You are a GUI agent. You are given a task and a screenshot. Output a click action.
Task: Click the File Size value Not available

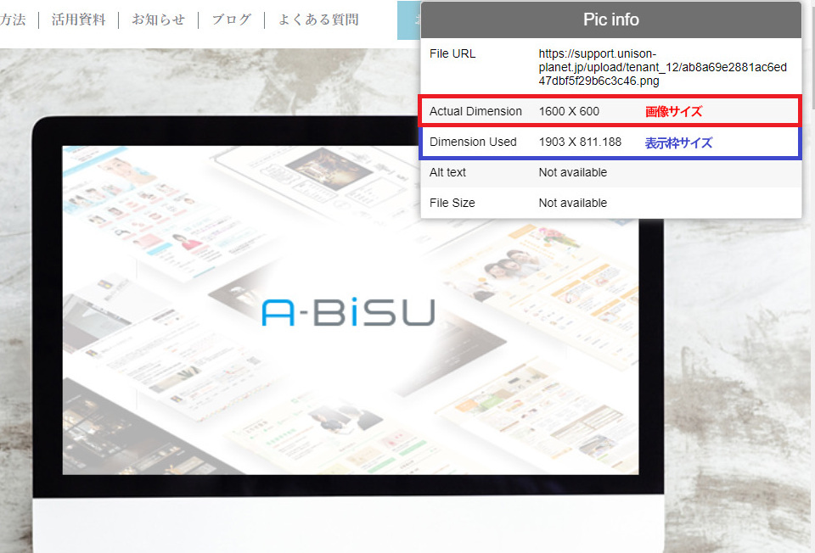click(573, 203)
